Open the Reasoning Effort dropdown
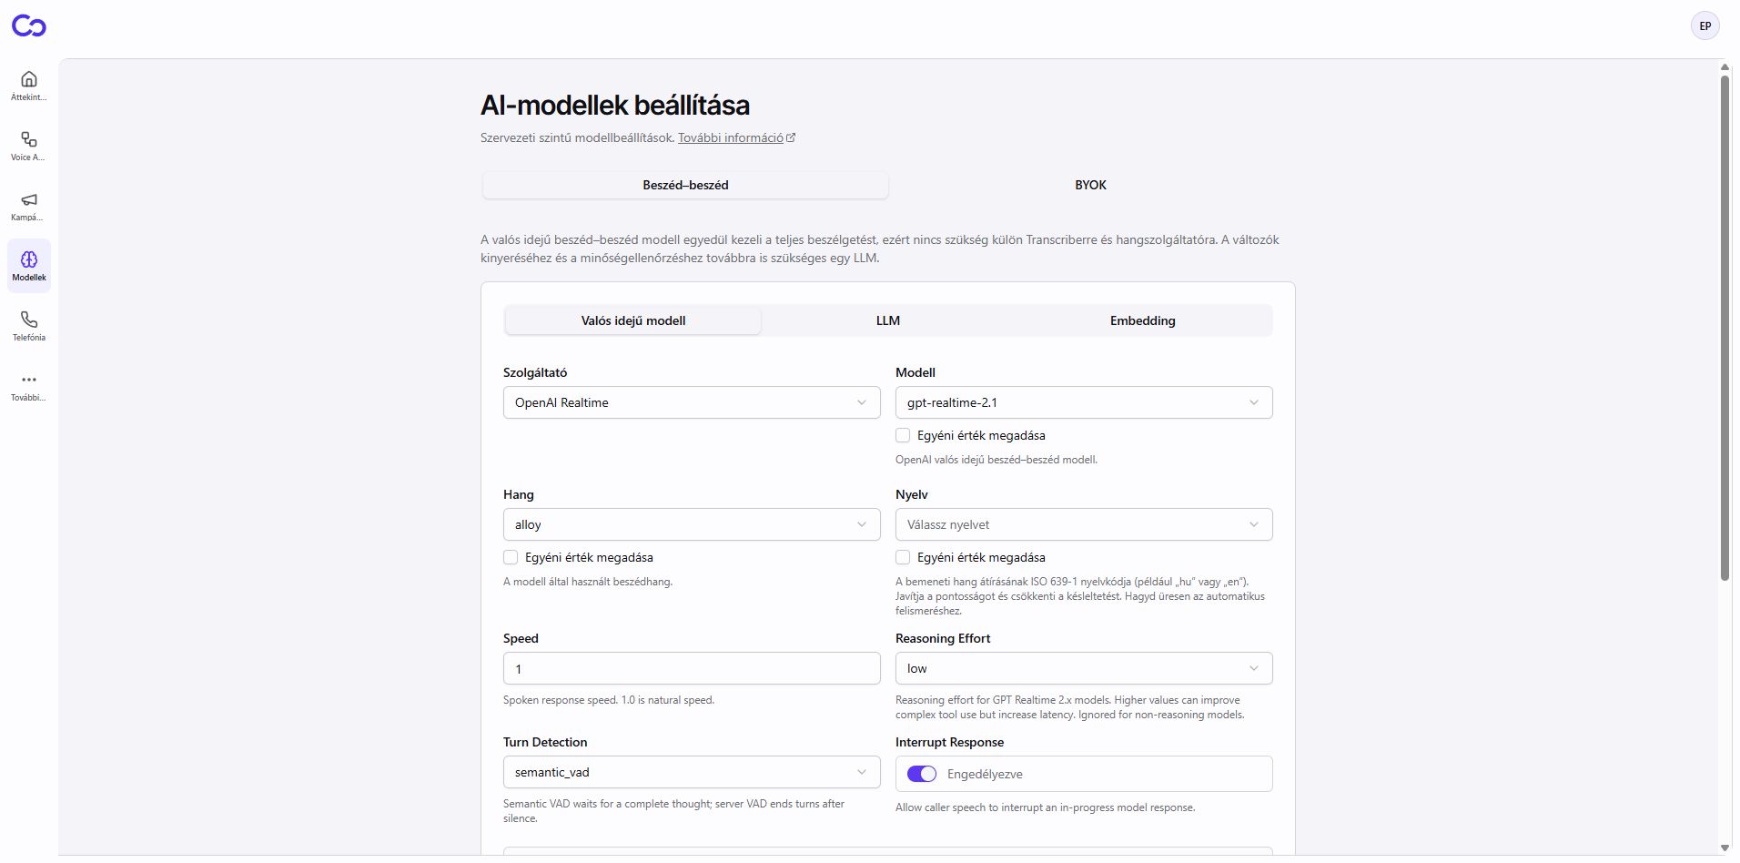Image resolution: width=1740 pixels, height=863 pixels. (x=1084, y=668)
